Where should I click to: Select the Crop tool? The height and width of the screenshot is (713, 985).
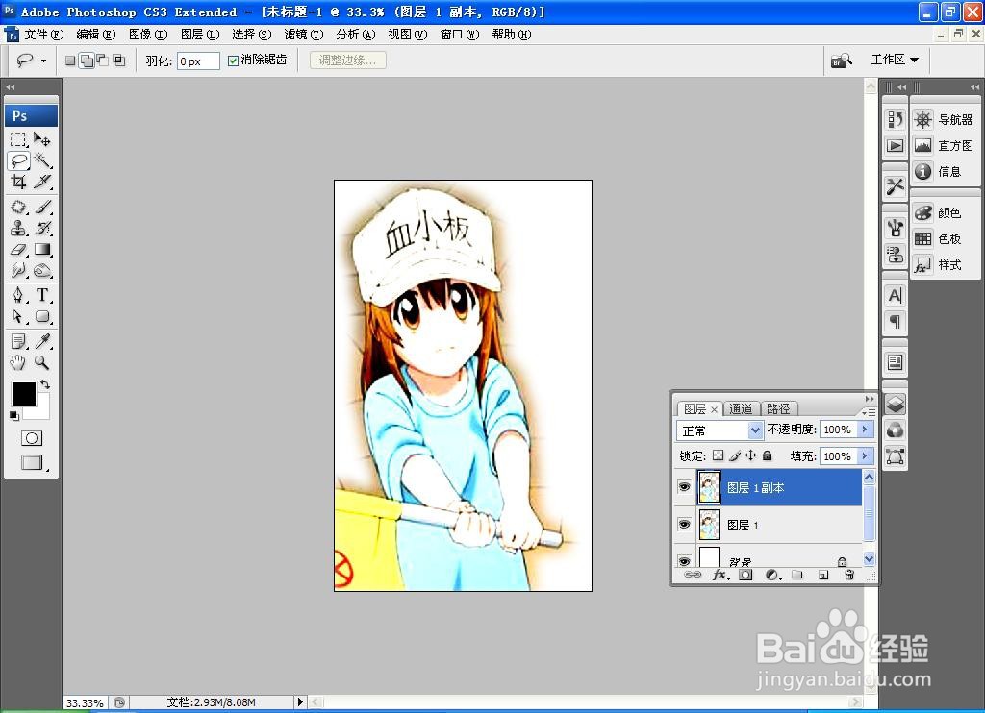[x=18, y=182]
